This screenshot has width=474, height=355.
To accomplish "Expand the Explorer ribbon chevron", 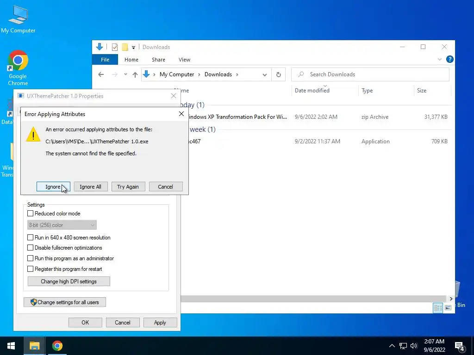I will click(x=440, y=60).
